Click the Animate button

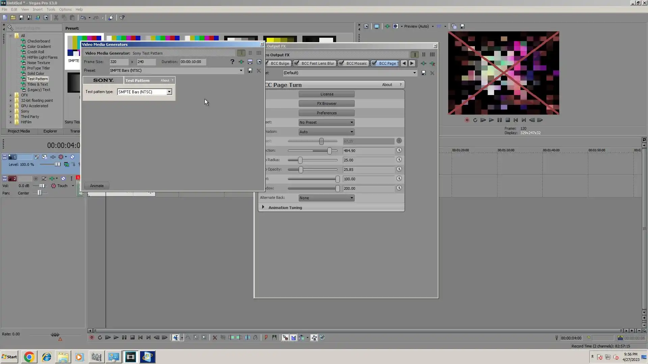97,186
